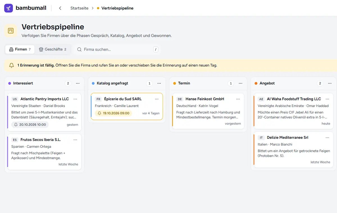The height and width of the screenshot is (213, 337).
Task: Click the 20.10.2026 10:00 reminder badge
Action: click(x=30, y=124)
